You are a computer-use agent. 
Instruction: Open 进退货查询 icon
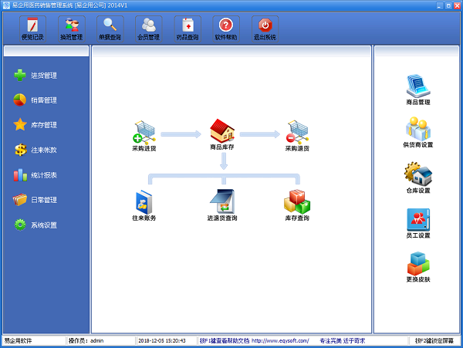click(222, 205)
